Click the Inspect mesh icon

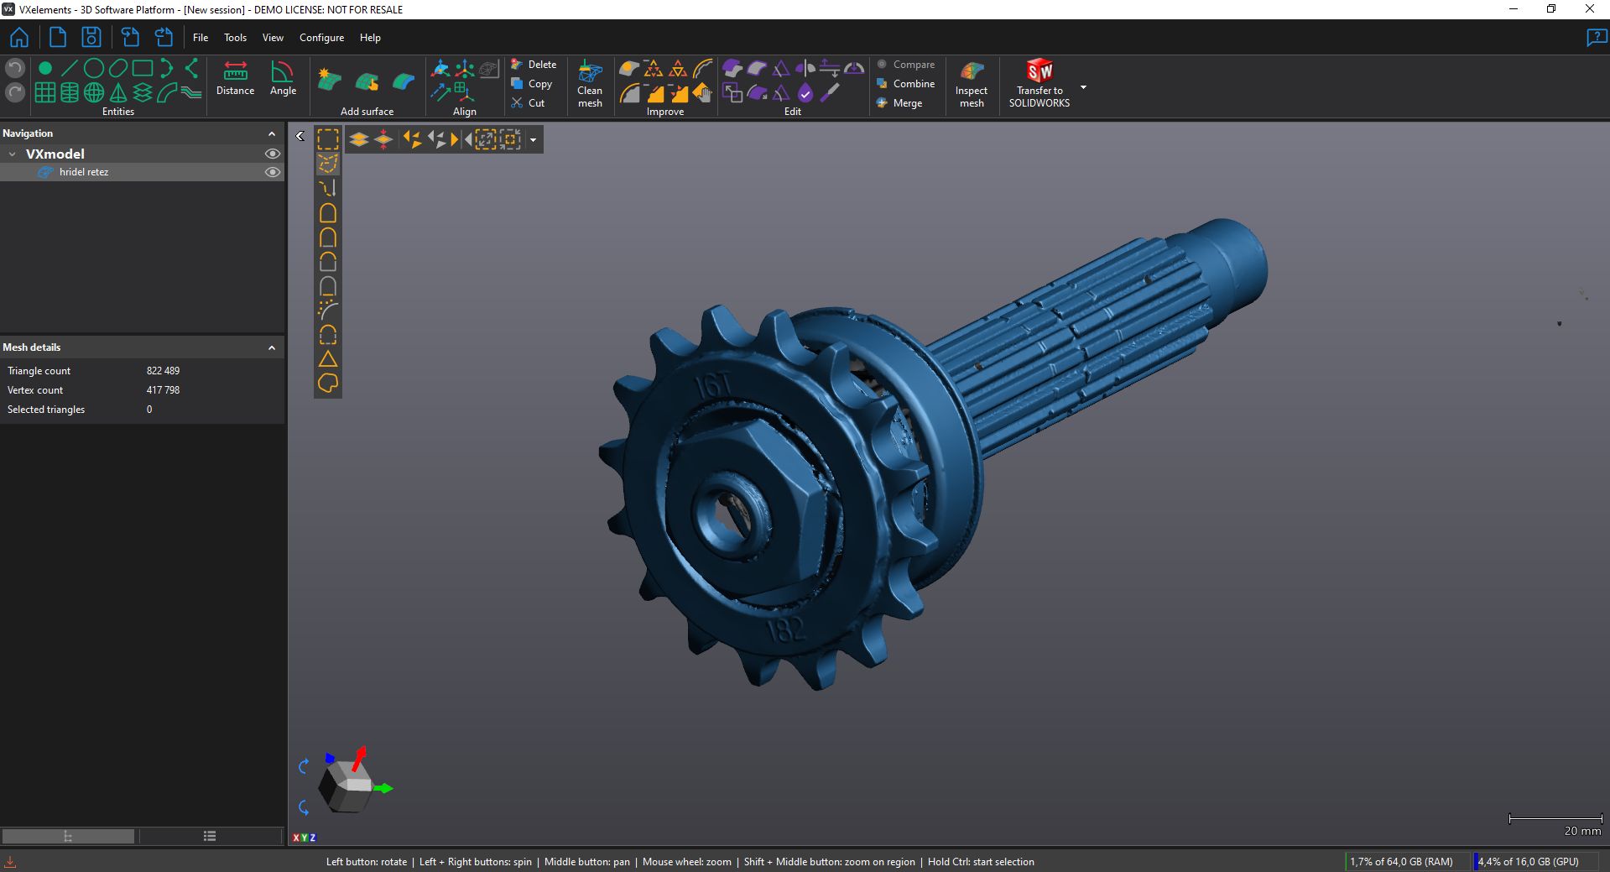971,83
